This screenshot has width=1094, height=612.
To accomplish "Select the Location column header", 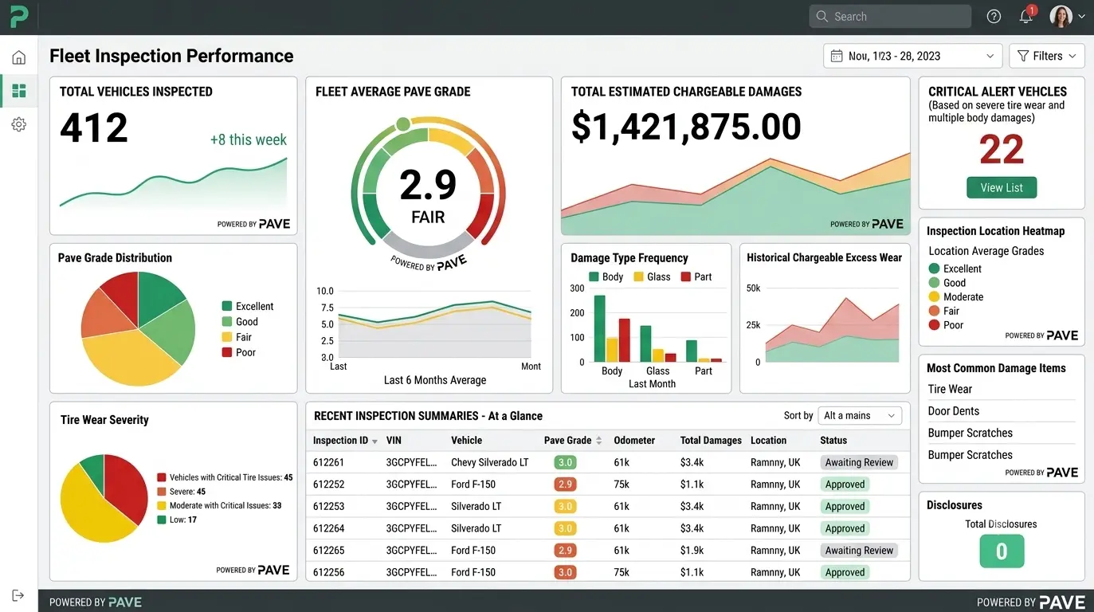I will [x=768, y=440].
